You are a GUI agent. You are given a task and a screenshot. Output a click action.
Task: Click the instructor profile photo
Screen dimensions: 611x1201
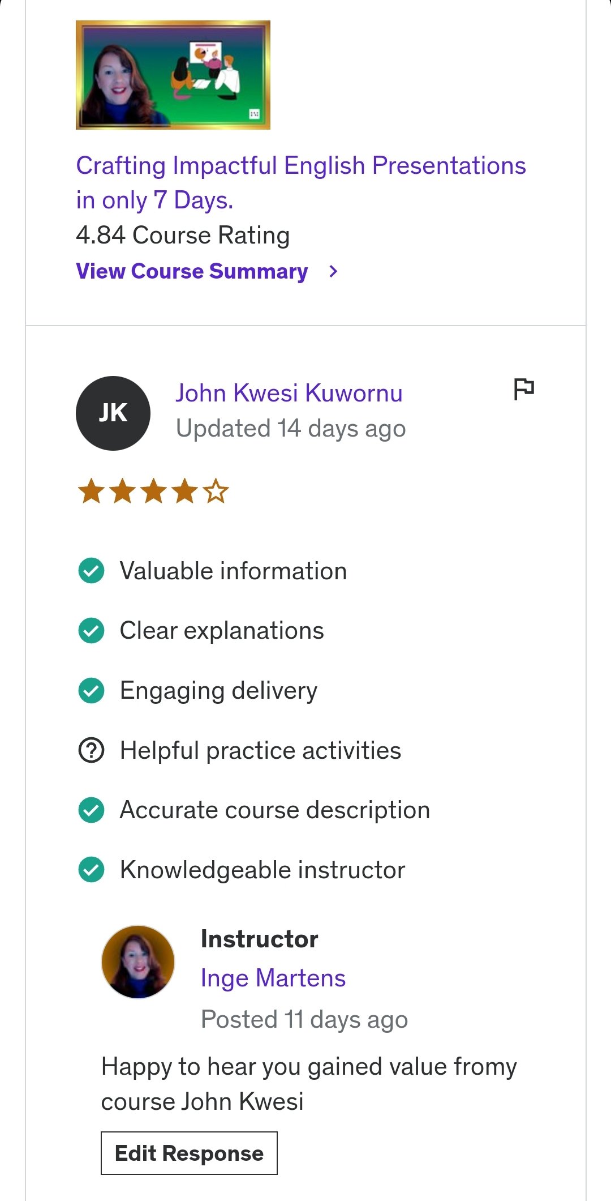[x=138, y=961]
